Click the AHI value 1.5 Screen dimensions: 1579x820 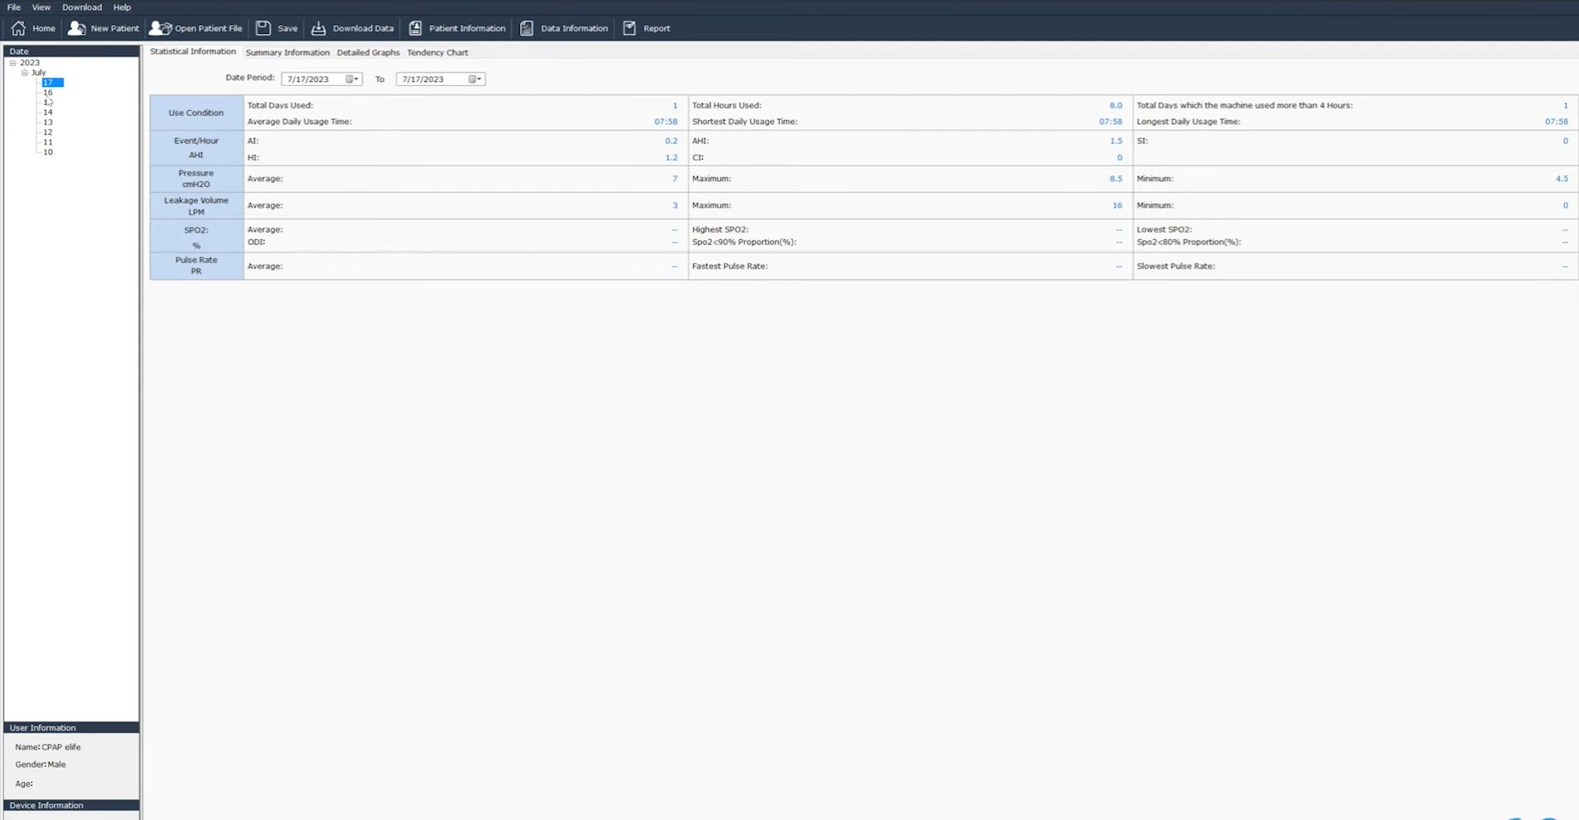click(1116, 141)
